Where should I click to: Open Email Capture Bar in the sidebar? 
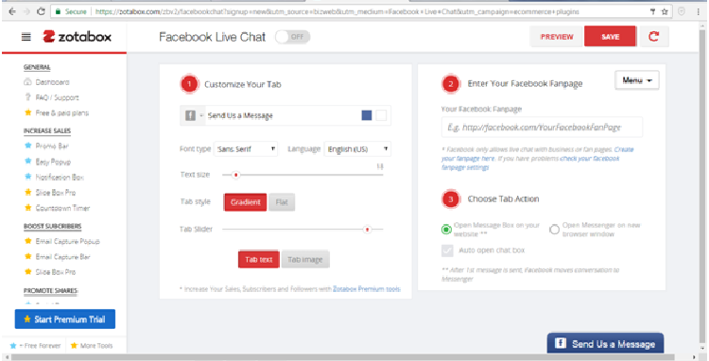point(62,257)
